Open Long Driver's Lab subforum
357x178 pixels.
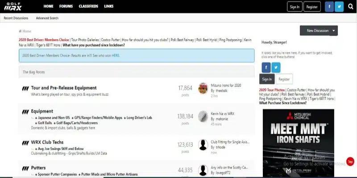(x=139, y=118)
